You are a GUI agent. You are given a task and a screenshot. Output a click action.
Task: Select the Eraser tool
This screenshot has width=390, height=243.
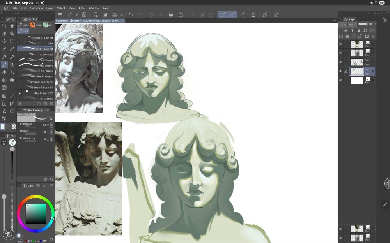[4, 72]
